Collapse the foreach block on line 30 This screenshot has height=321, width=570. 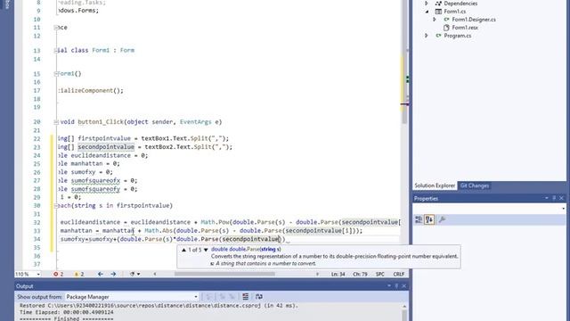(56, 206)
